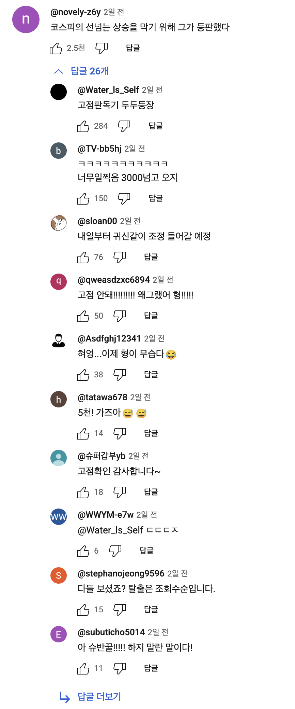Screen dimensions: 295x709
Task: Dislike the @novely-z6y top comment
Action: pos(102,48)
